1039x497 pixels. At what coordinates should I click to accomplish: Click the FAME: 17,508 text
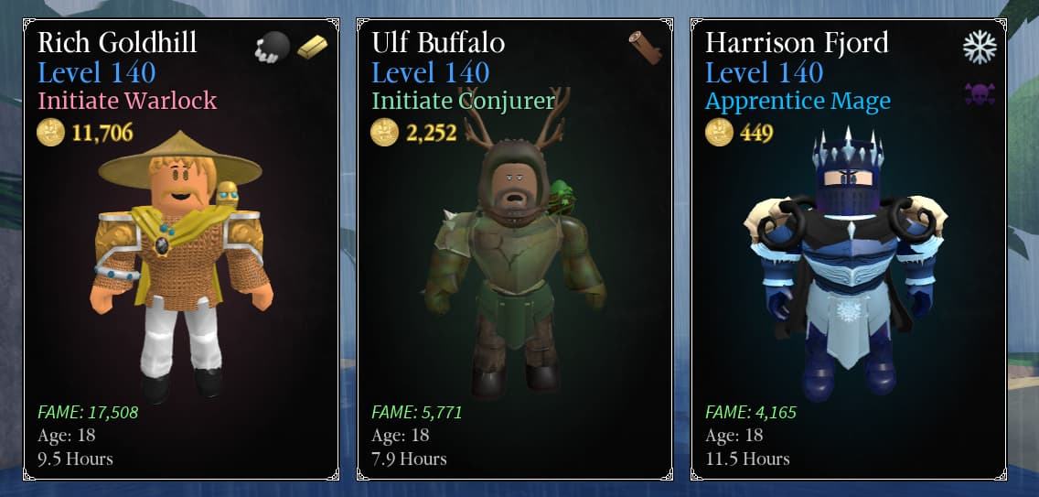pos(88,412)
